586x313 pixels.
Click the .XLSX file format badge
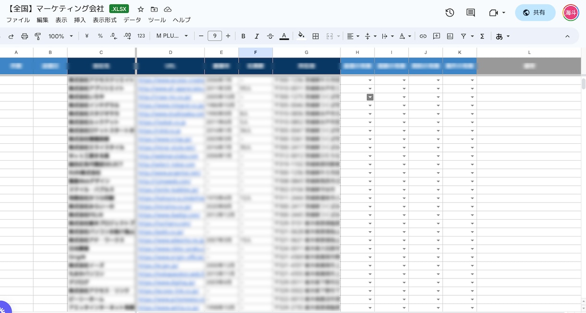pyautogui.click(x=119, y=9)
